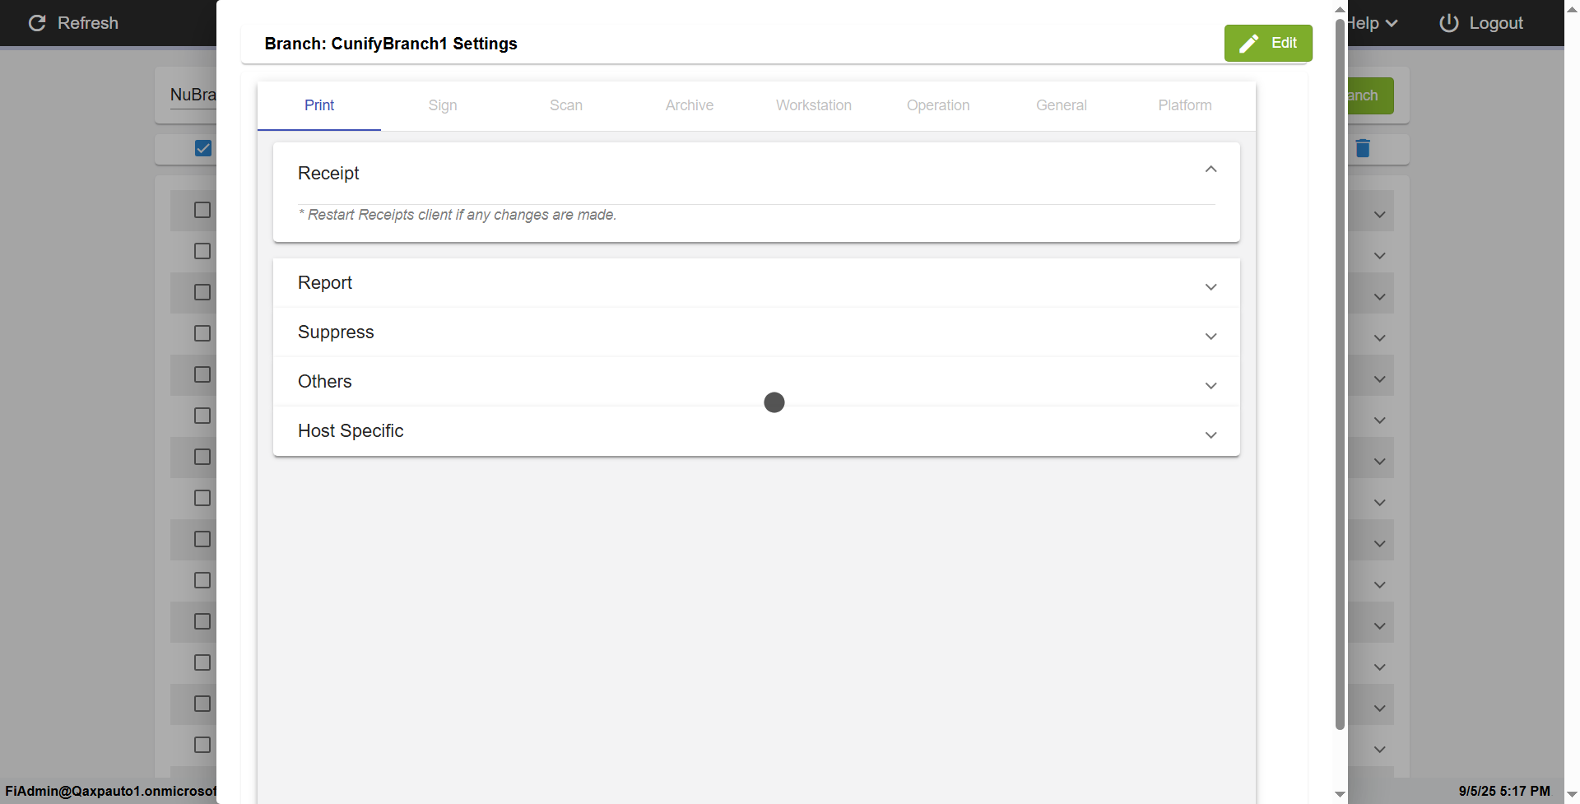Collapse the Receipt section chevron
The height and width of the screenshot is (804, 1580).
[1211, 170]
